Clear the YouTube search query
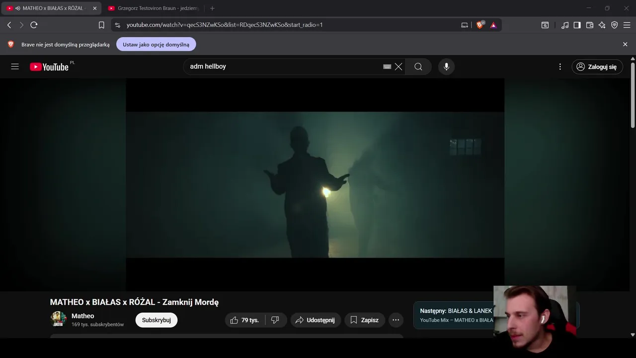Image resolution: width=636 pixels, height=358 pixels. pyautogui.click(x=398, y=67)
